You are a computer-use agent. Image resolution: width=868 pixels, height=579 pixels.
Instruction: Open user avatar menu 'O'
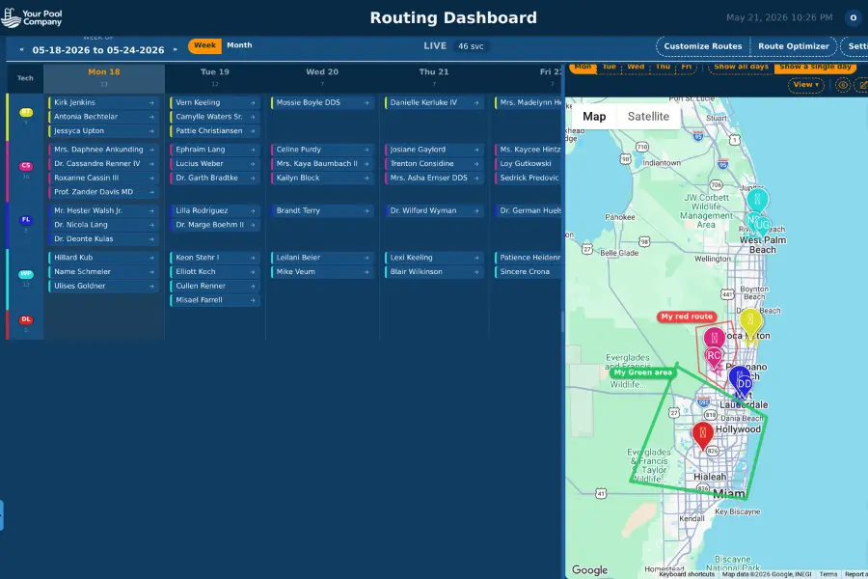click(x=854, y=17)
